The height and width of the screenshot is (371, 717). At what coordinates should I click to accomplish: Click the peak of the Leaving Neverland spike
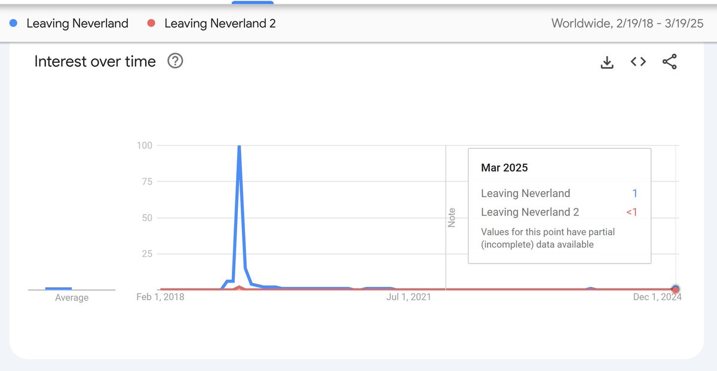point(238,146)
